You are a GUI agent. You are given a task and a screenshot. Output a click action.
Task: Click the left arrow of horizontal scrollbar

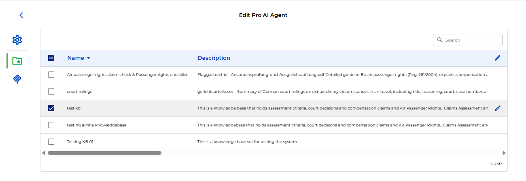(x=44, y=153)
